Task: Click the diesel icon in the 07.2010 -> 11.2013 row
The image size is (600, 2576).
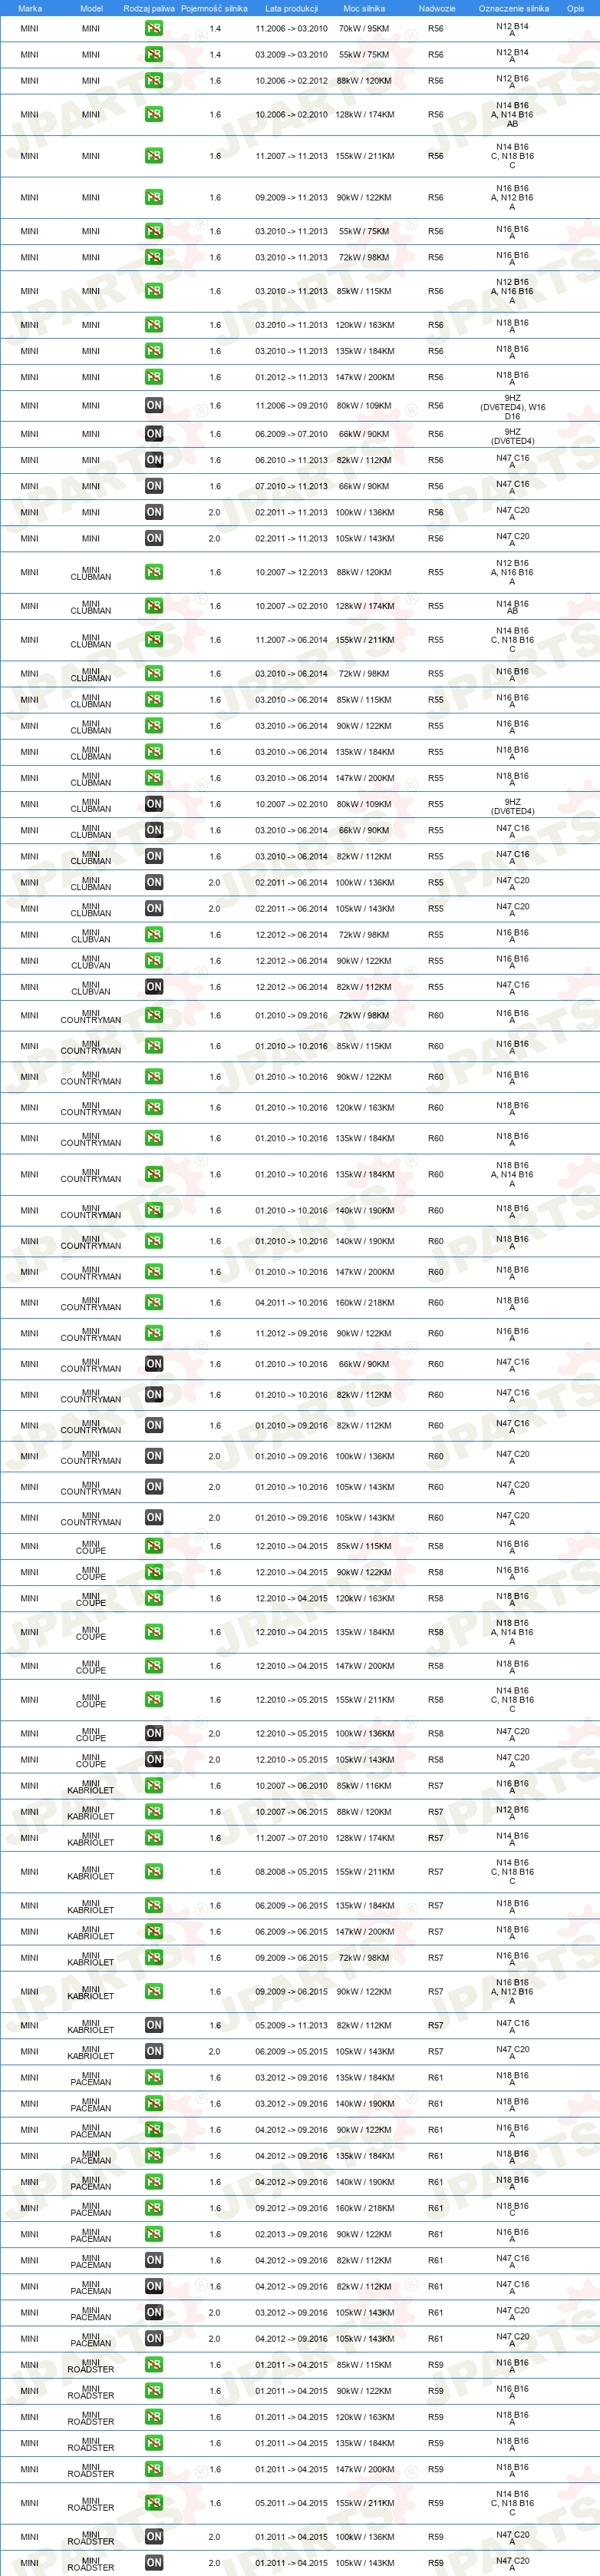Action: point(153,486)
